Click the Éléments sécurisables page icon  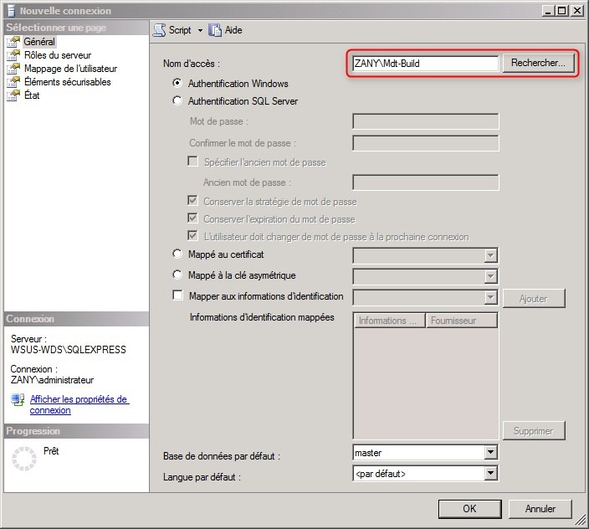coord(13,82)
